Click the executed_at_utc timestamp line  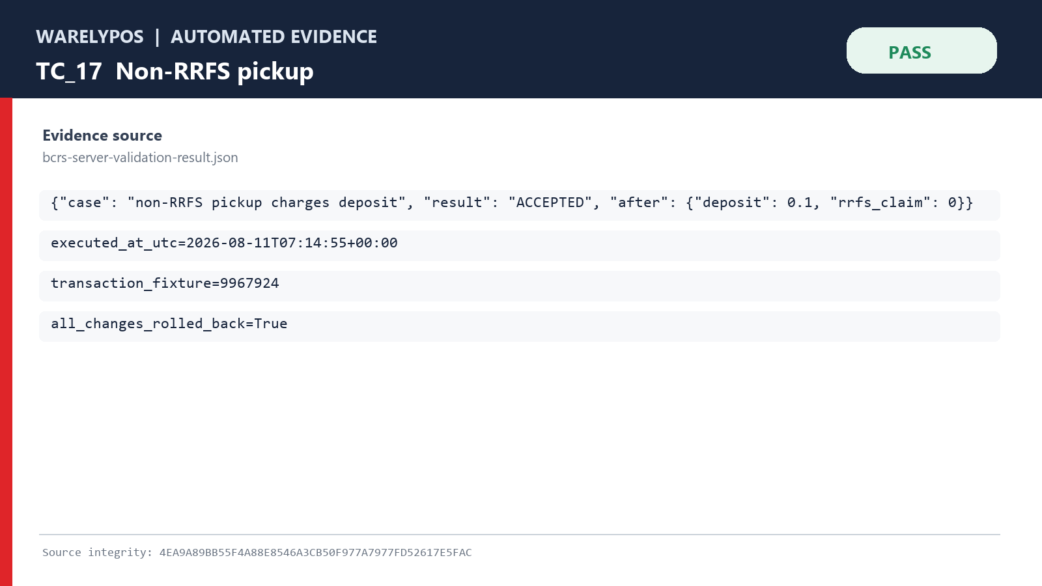(x=520, y=245)
